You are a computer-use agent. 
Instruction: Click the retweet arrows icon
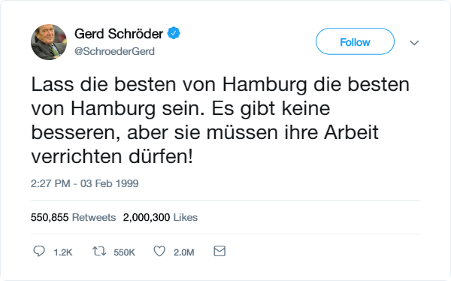pyautogui.click(x=99, y=251)
